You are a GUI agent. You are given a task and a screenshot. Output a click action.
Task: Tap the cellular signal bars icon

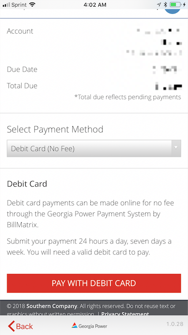click(x=6, y=5)
